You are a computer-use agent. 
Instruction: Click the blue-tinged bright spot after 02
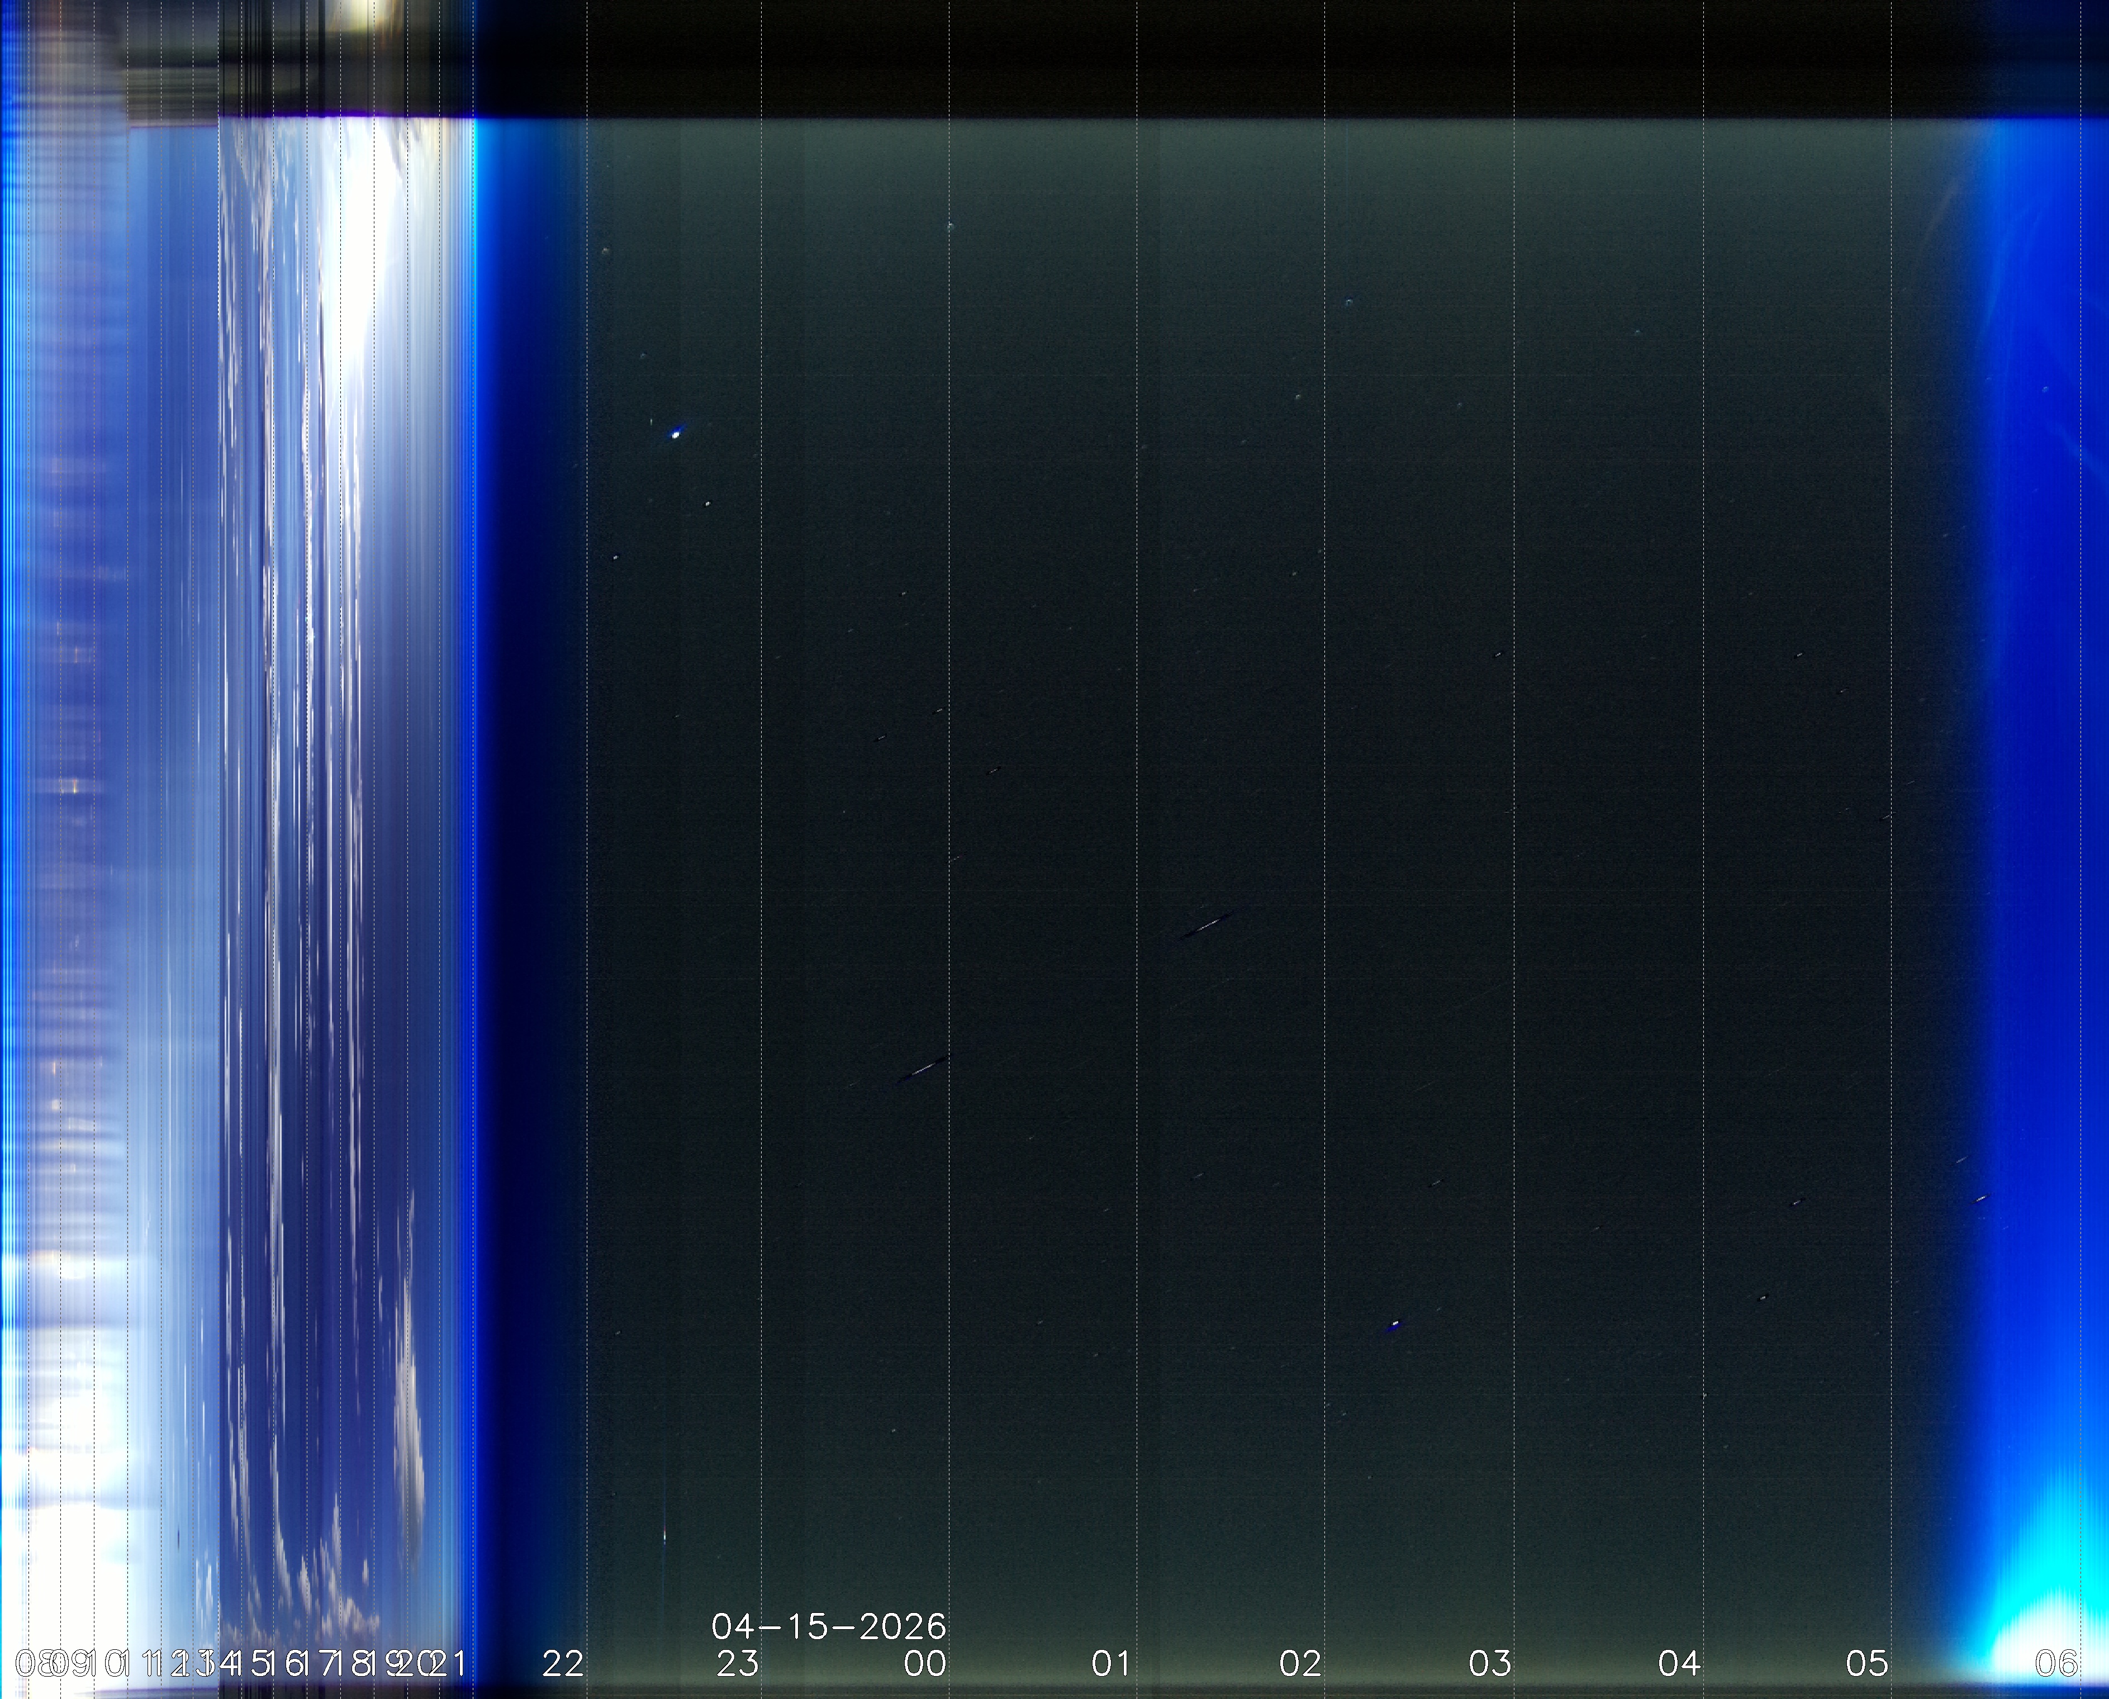pos(1395,1325)
